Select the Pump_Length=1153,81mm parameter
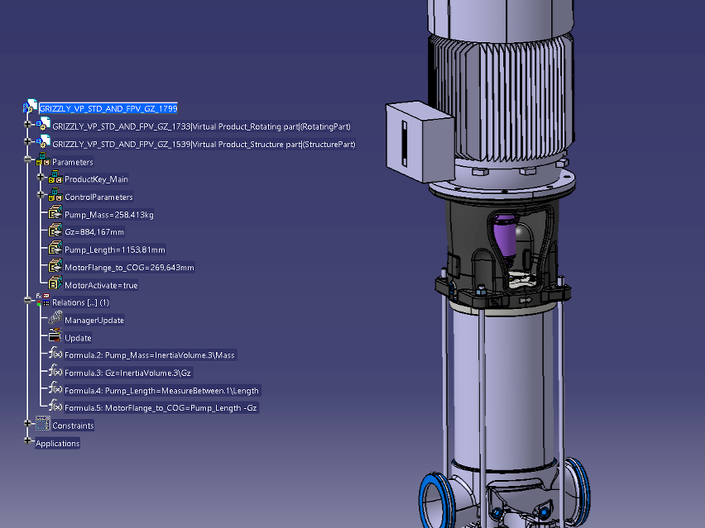705x528 pixels. pos(114,250)
